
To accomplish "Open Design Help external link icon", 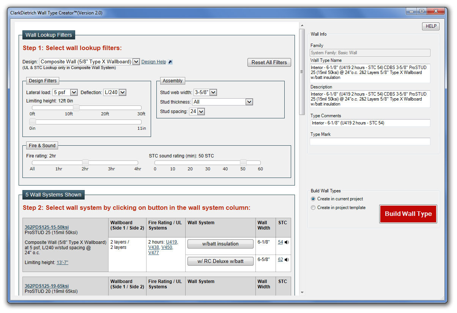I will tap(170, 62).
